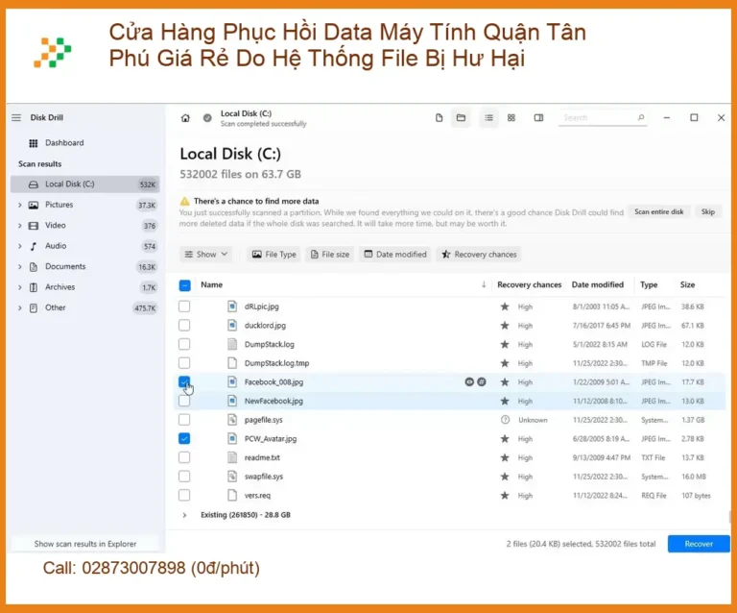
Task: Select the swapfile.sys file name
Action: pos(264,477)
